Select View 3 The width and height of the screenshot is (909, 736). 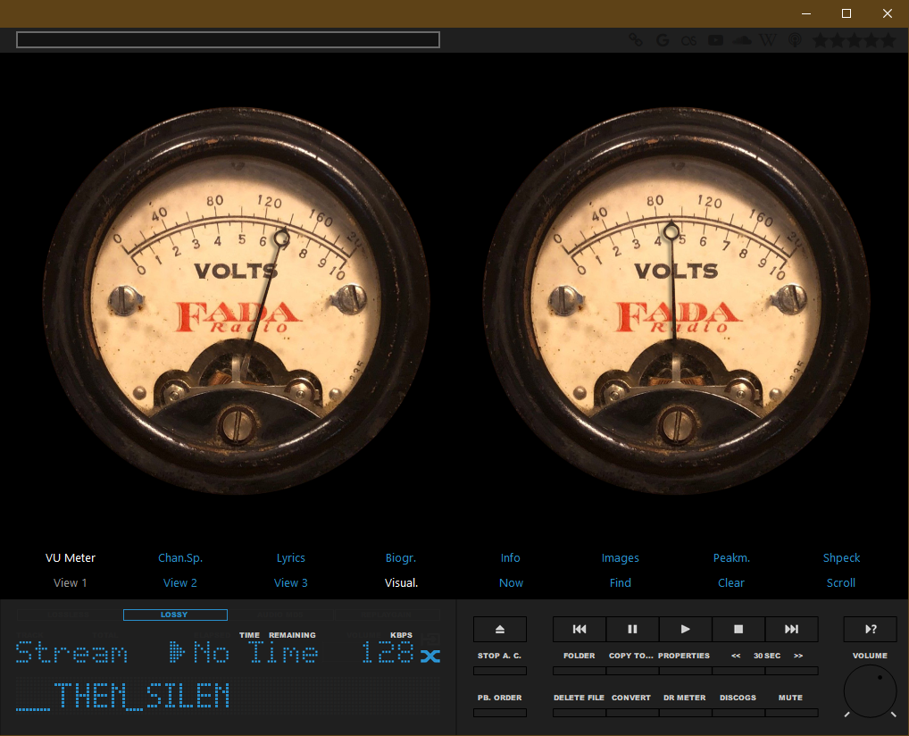pyautogui.click(x=290, y=583)
